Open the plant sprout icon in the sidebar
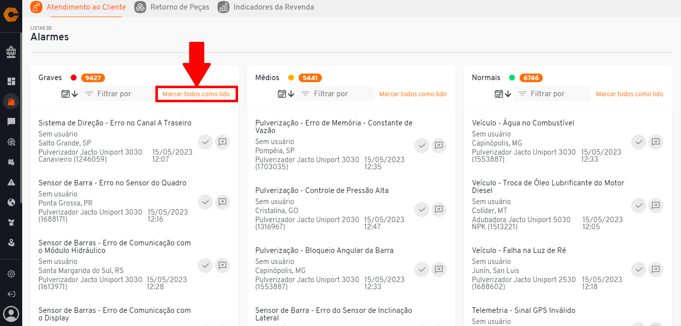681x326 pixels. [11, 223]
